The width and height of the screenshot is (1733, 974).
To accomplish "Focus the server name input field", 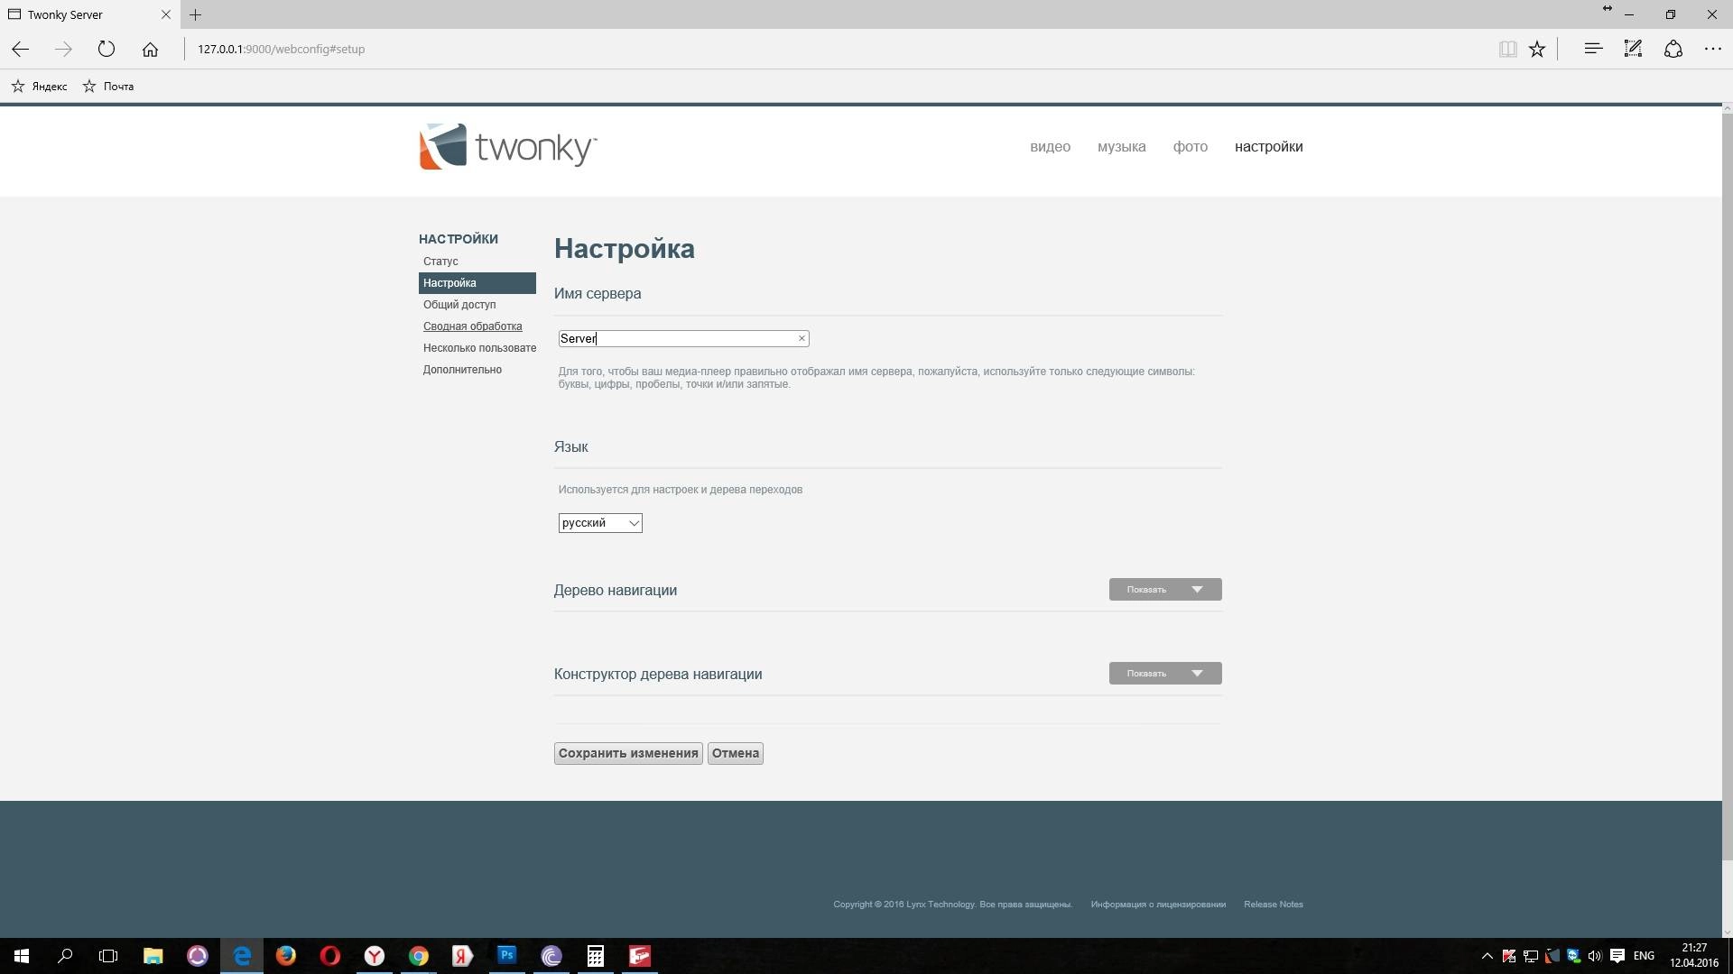I will (683, 338).
